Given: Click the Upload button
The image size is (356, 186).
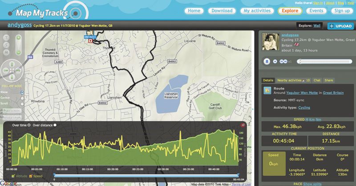Looking at the screenshot, I should click(341, 26).
